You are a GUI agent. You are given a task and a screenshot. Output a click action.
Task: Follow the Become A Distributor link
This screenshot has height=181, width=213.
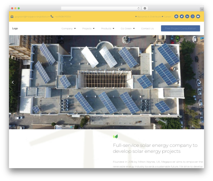pos(150,17)
